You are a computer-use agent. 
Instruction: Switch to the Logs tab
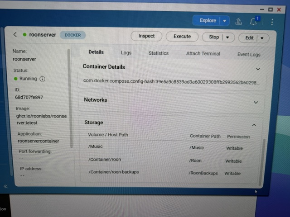click(x=126, y=53)
